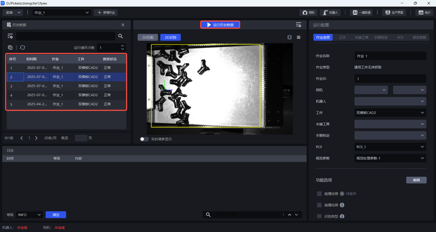Switch to the 3D匹配 tab

tap(147, 38)
